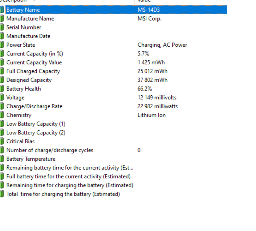Click the 66.2% battery health value
Image resolution: width=256 pixels, height=231 pixels.
pyautogui.click(x=145, y=89)
